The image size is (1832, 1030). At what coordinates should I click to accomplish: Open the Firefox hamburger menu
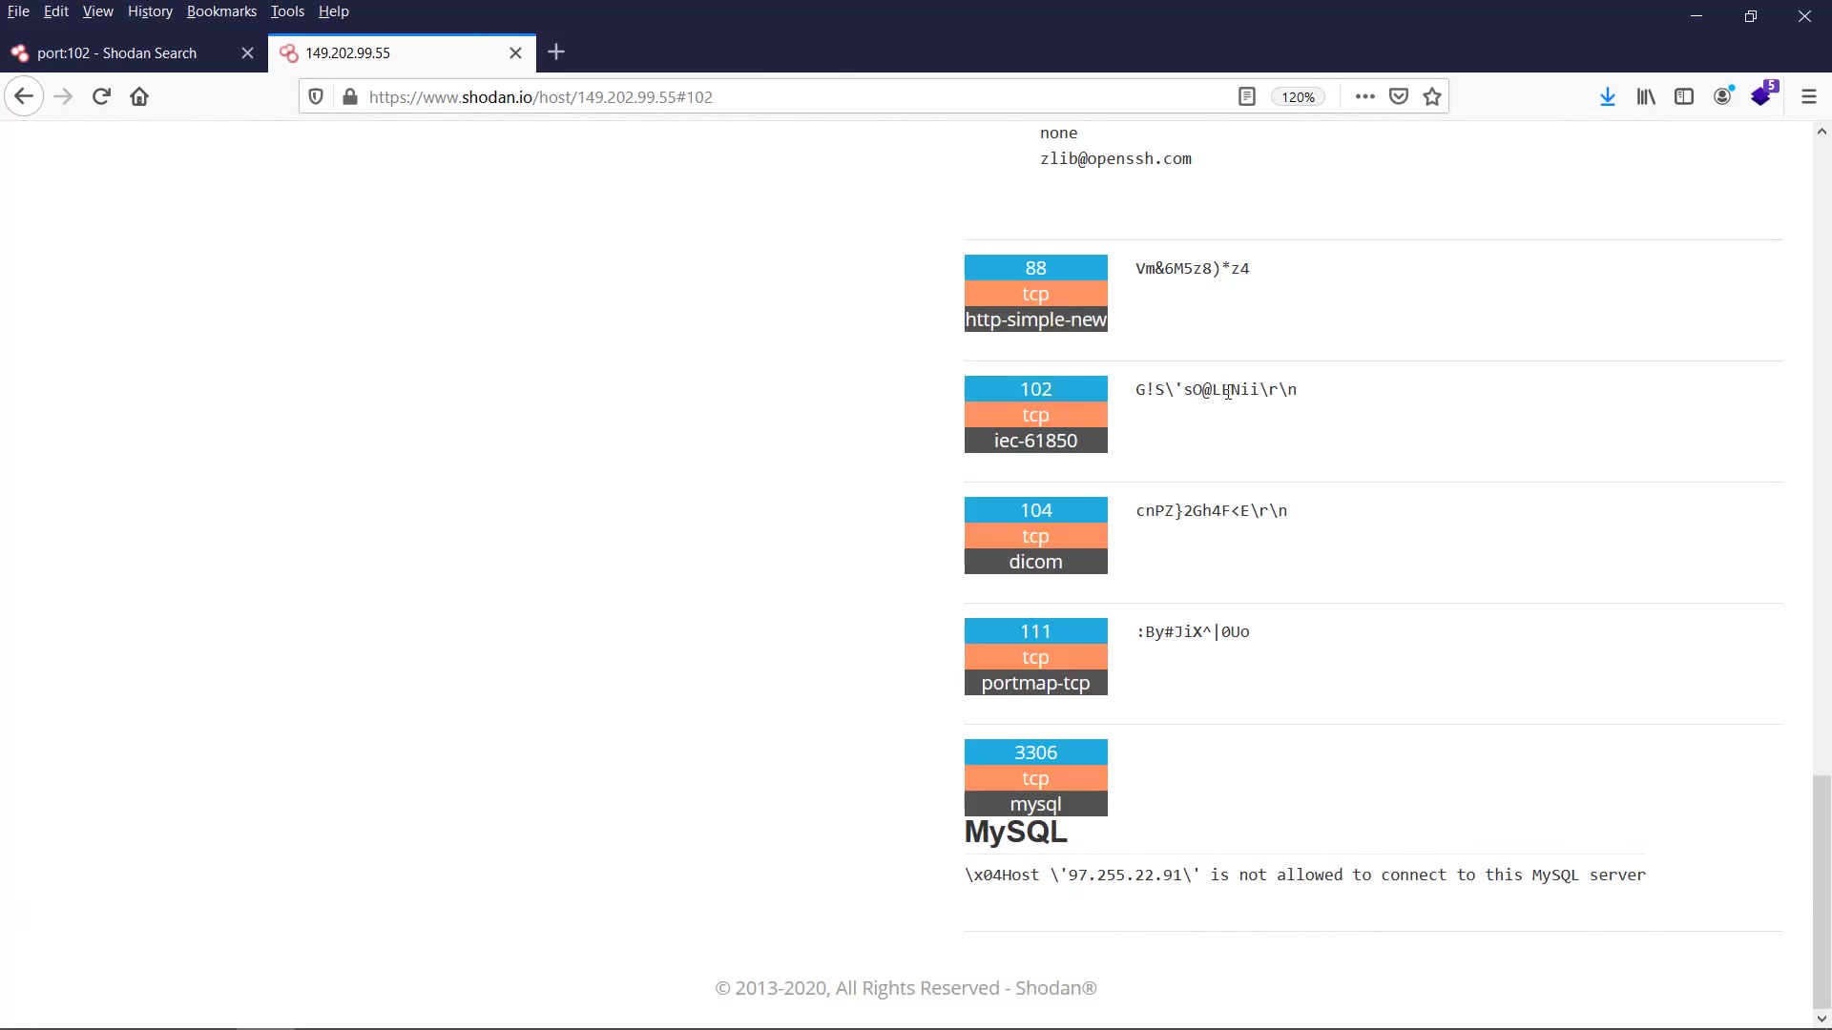(1809, 96)
